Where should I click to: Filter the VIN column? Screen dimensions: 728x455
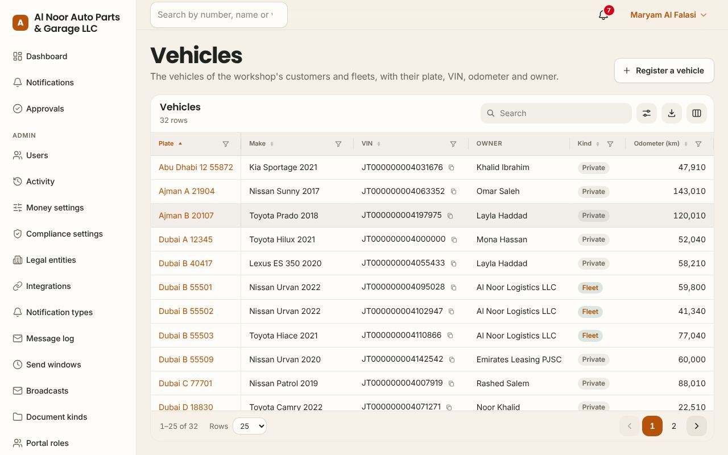pos(453,144)
